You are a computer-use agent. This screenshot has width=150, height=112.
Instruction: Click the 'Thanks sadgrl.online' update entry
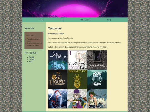pyautogui.click(x=34, y=44)
